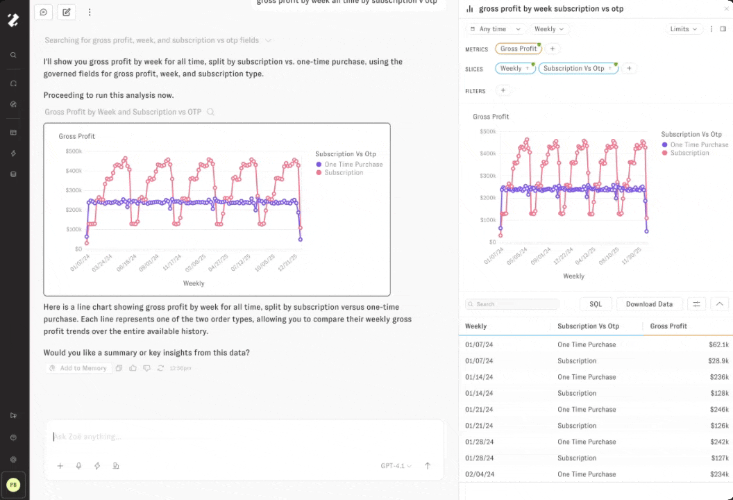Open the three-dot menu in explore panel
Screen dimensions: 733x500
coord(711,29)
